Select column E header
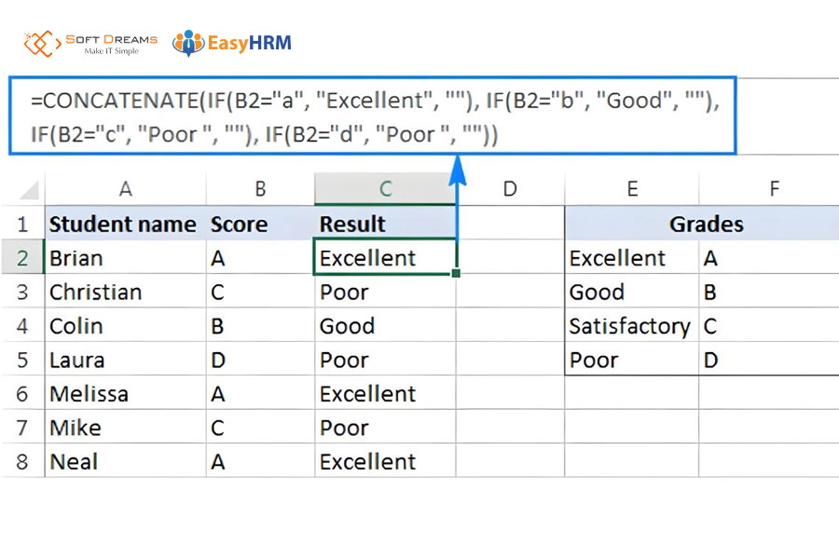Image resolution: width=839 pixels, height=559 pixels. pyautogui.click(x=631, y=189)
